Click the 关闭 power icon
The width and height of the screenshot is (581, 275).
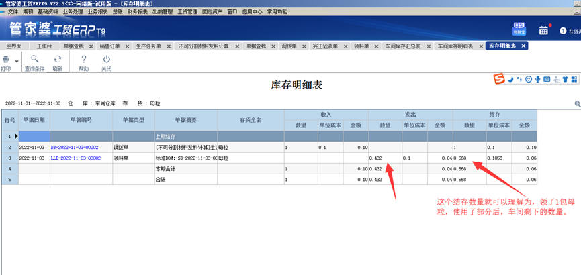(107, 59)
